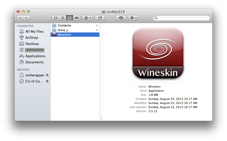The height and width of the screenshot is (141, 227).
Task: Click the Size value 1.8 MB
Action: click(x=153, y=95)
